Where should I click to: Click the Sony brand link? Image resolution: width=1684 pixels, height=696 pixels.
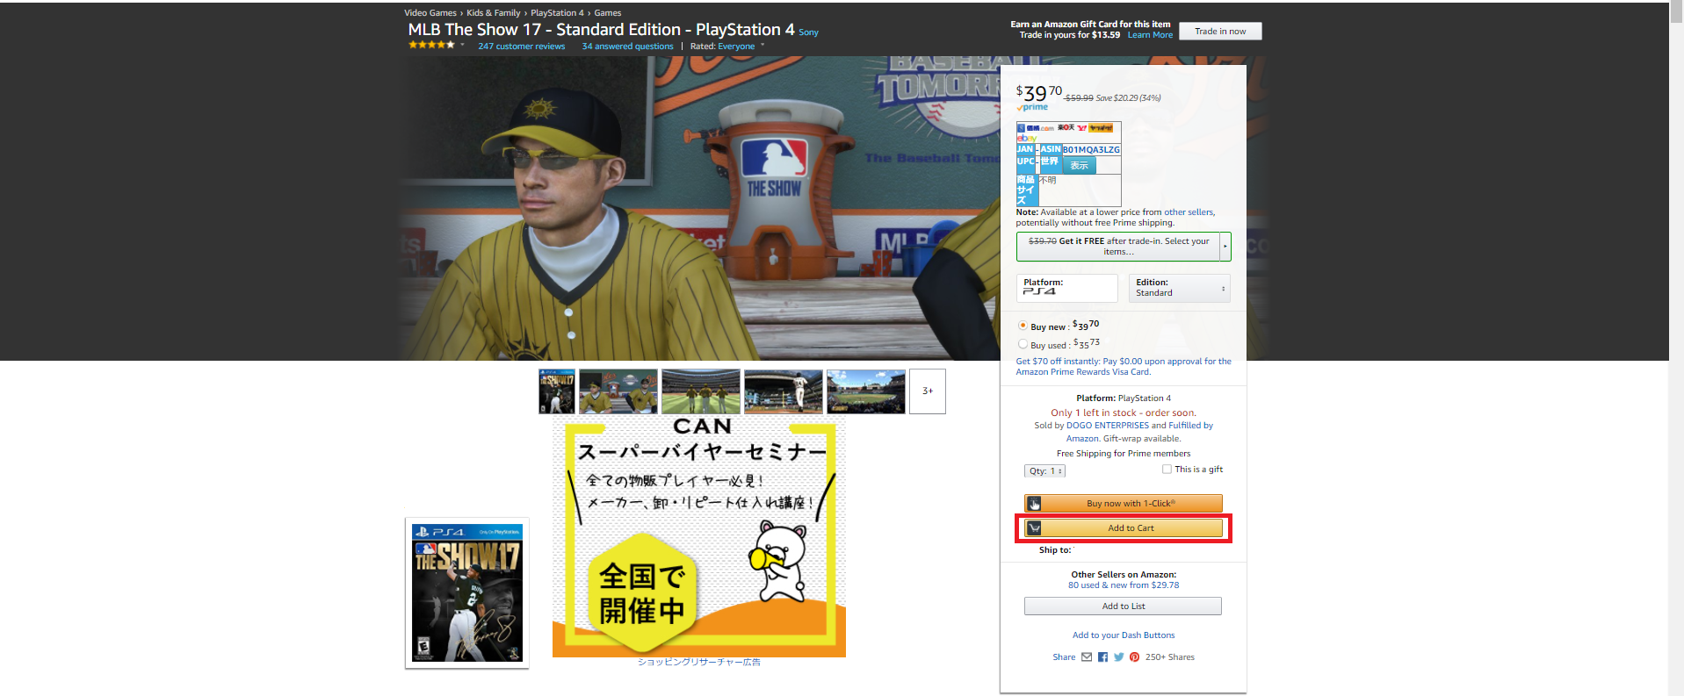pos(808,32)
